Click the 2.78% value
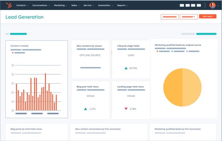This screenshot has width=222, height=141. (133, 109)
